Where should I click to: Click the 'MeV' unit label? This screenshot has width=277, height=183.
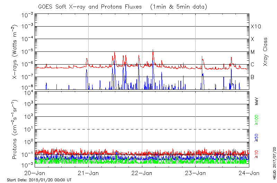(257, 101)
